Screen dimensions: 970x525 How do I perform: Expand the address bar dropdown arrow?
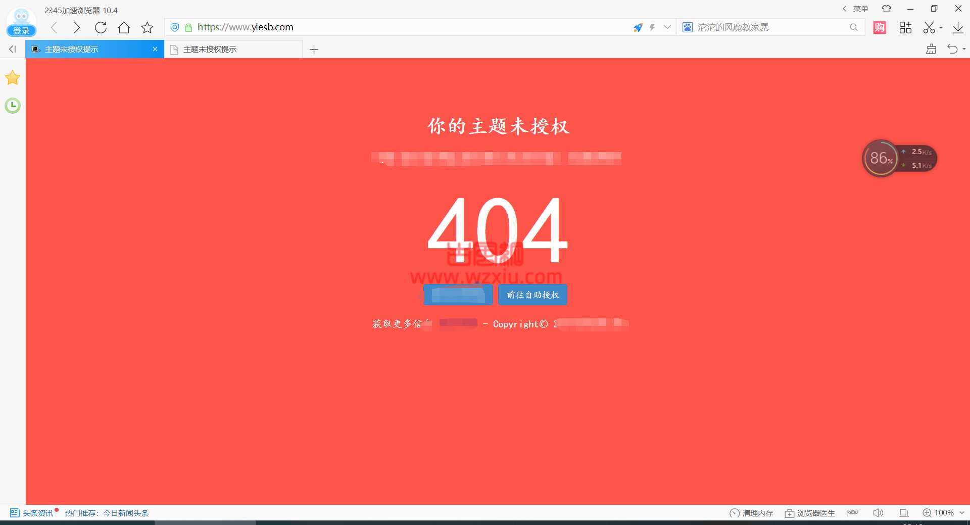pyautogui.click(x=667, y=27)
